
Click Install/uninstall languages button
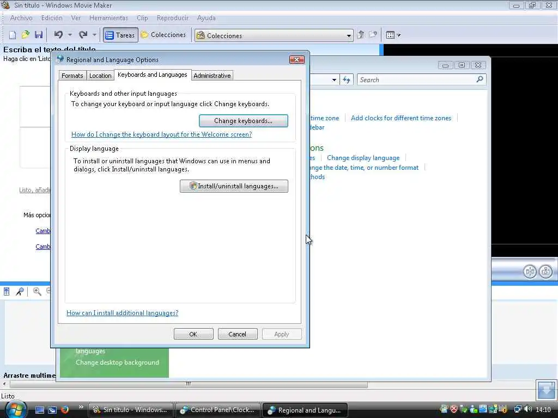[x=234, y=186]
